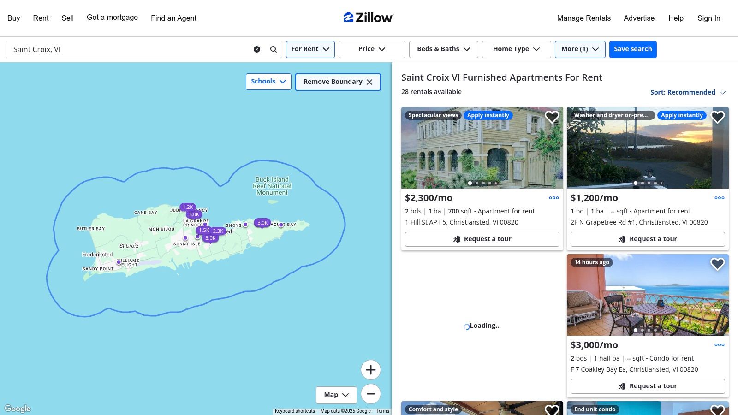This screenshot has width=738, height=415.
Task: Open the Buy menu
Action: (x=14, y=18)
